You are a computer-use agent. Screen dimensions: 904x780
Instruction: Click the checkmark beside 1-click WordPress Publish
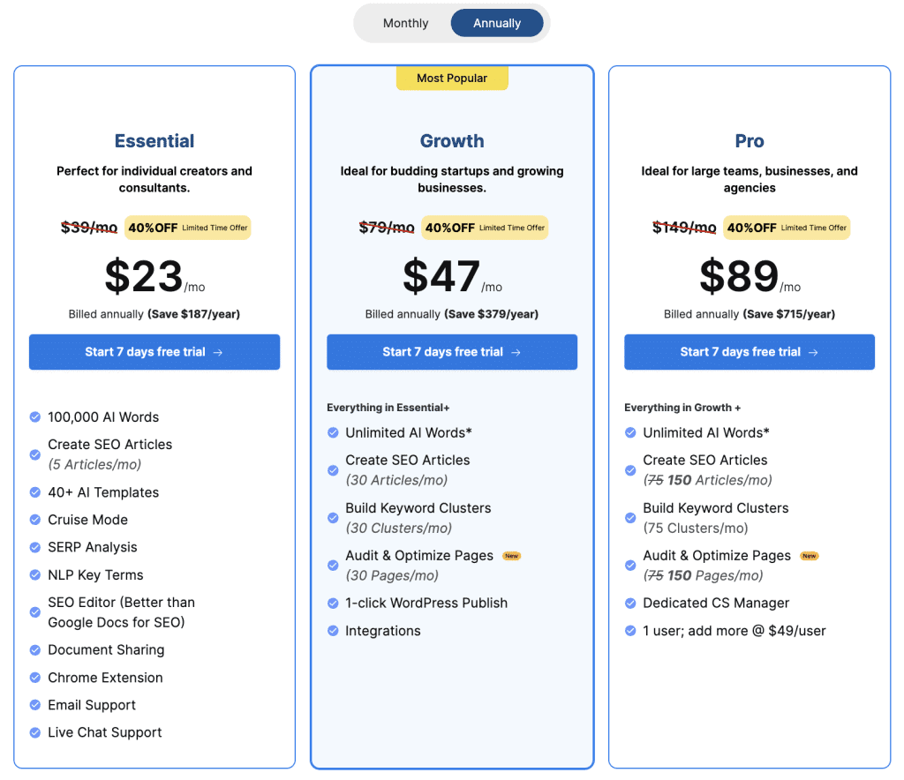point(333,604)
